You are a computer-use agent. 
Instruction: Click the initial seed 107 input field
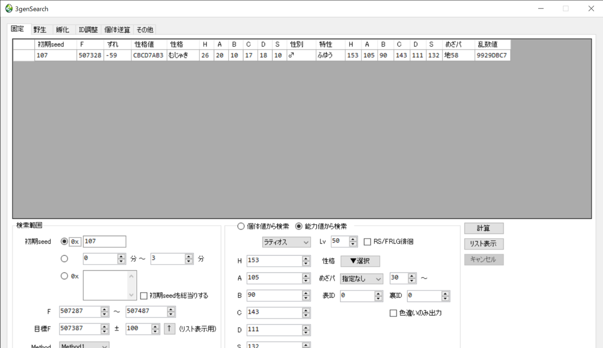coord(105,242)
